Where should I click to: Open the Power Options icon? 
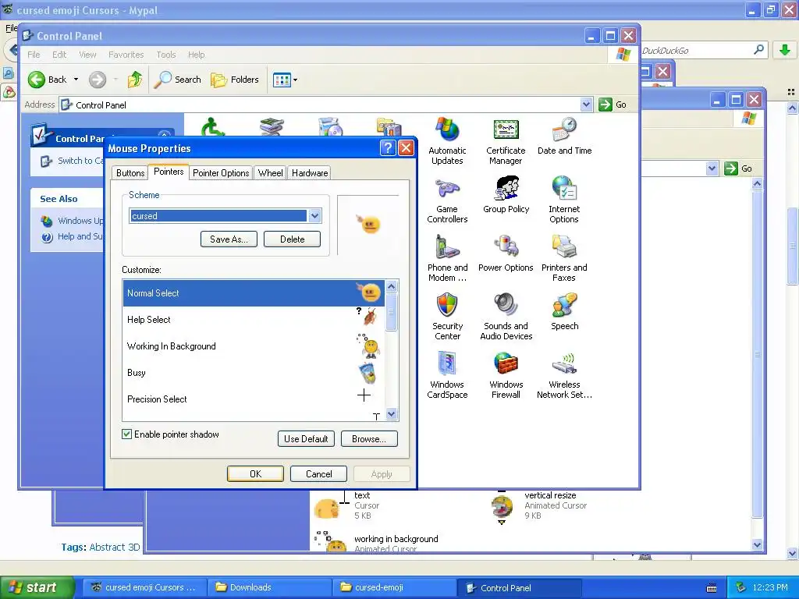(x=506, y=253)
